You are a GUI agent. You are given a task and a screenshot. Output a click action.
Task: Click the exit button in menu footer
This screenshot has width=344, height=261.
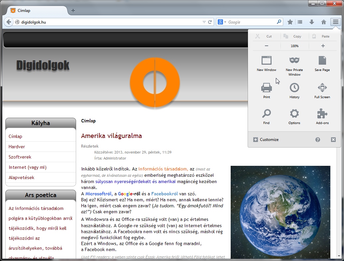[333, 140]
